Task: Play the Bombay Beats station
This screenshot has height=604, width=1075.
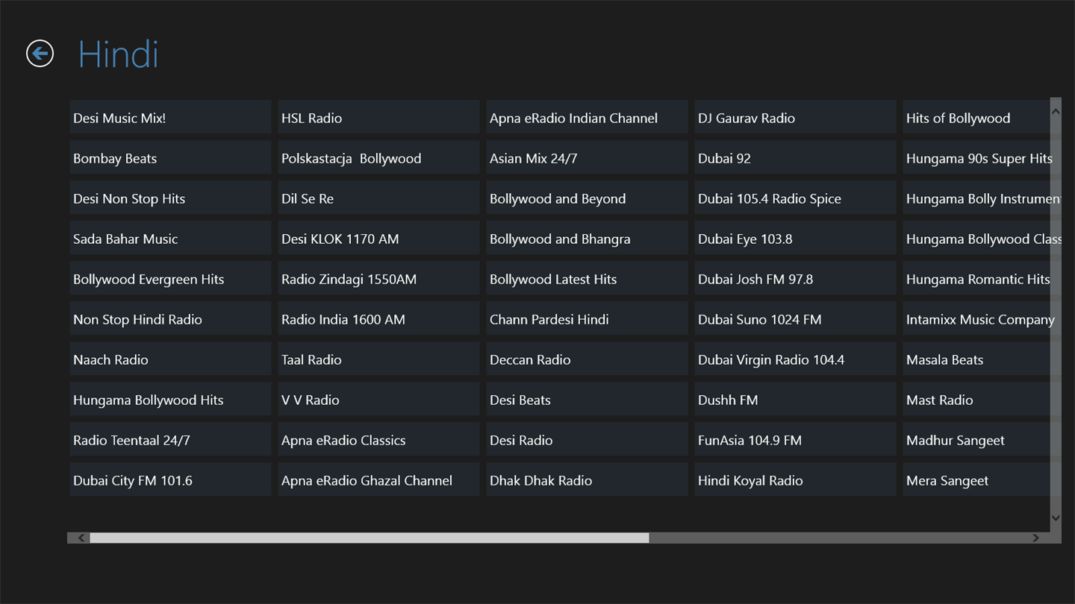Action: click(x=171, y=158)
